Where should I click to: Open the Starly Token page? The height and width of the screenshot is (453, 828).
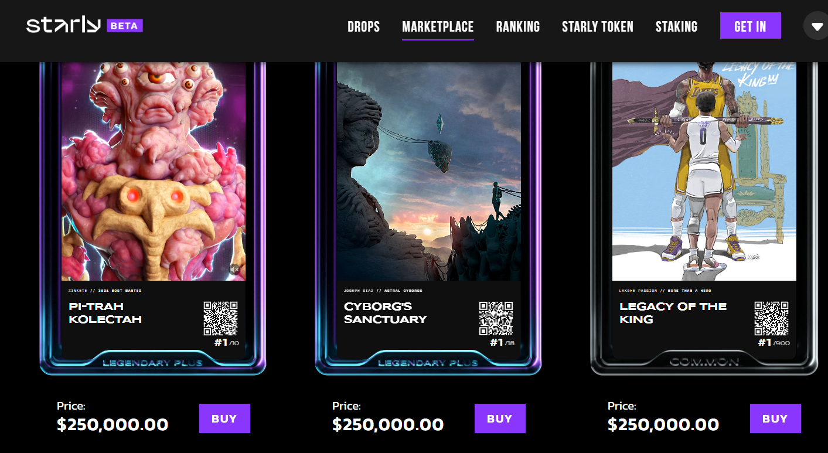click(598, 27)
